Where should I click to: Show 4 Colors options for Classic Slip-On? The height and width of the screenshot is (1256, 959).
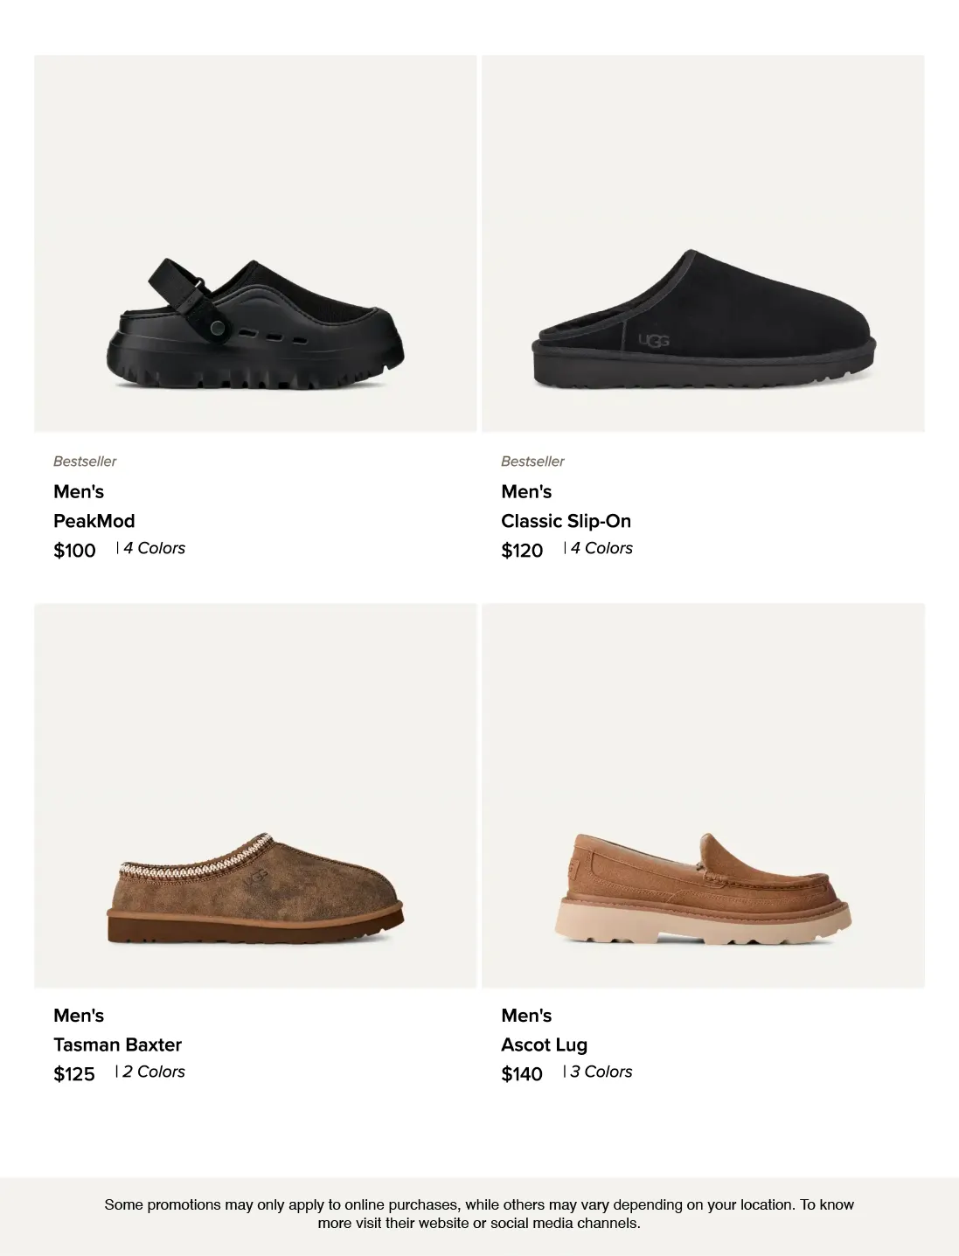click(601, 548)
